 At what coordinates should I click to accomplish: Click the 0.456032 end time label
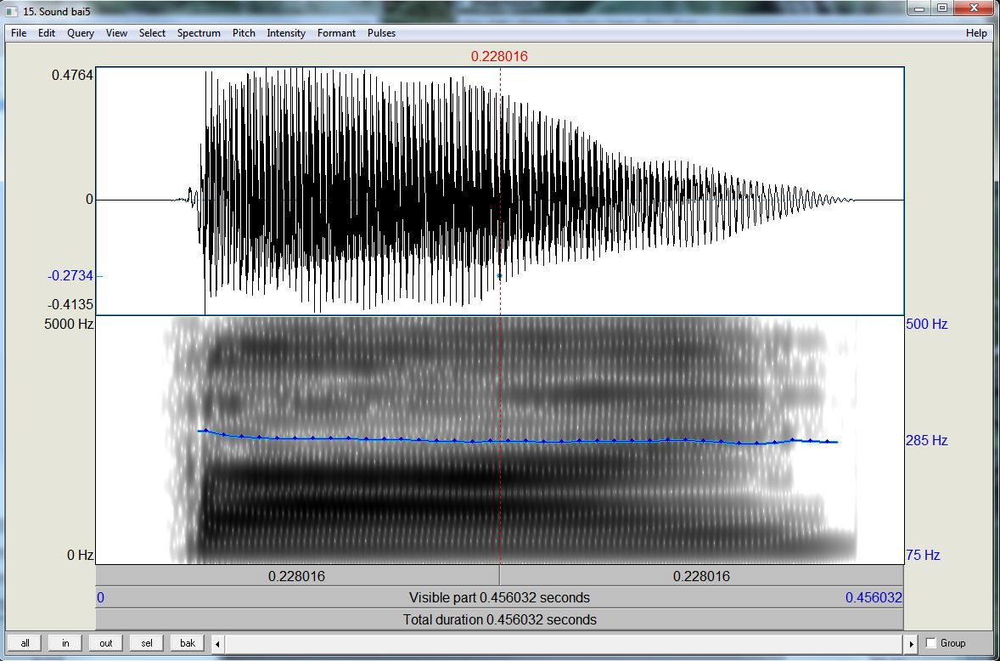click(x=874, y=598)
